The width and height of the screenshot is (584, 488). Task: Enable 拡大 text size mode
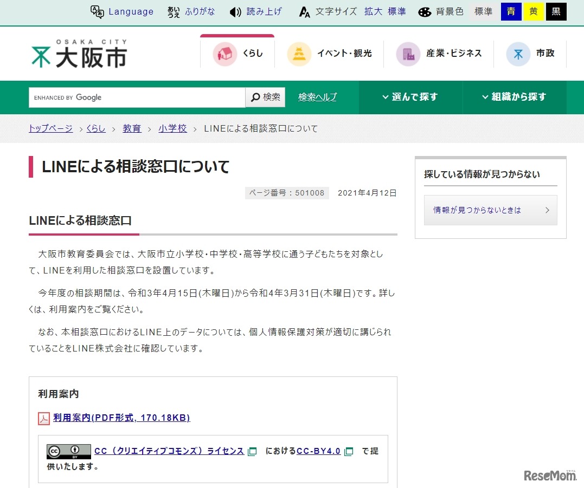click(x=373, y=11)
